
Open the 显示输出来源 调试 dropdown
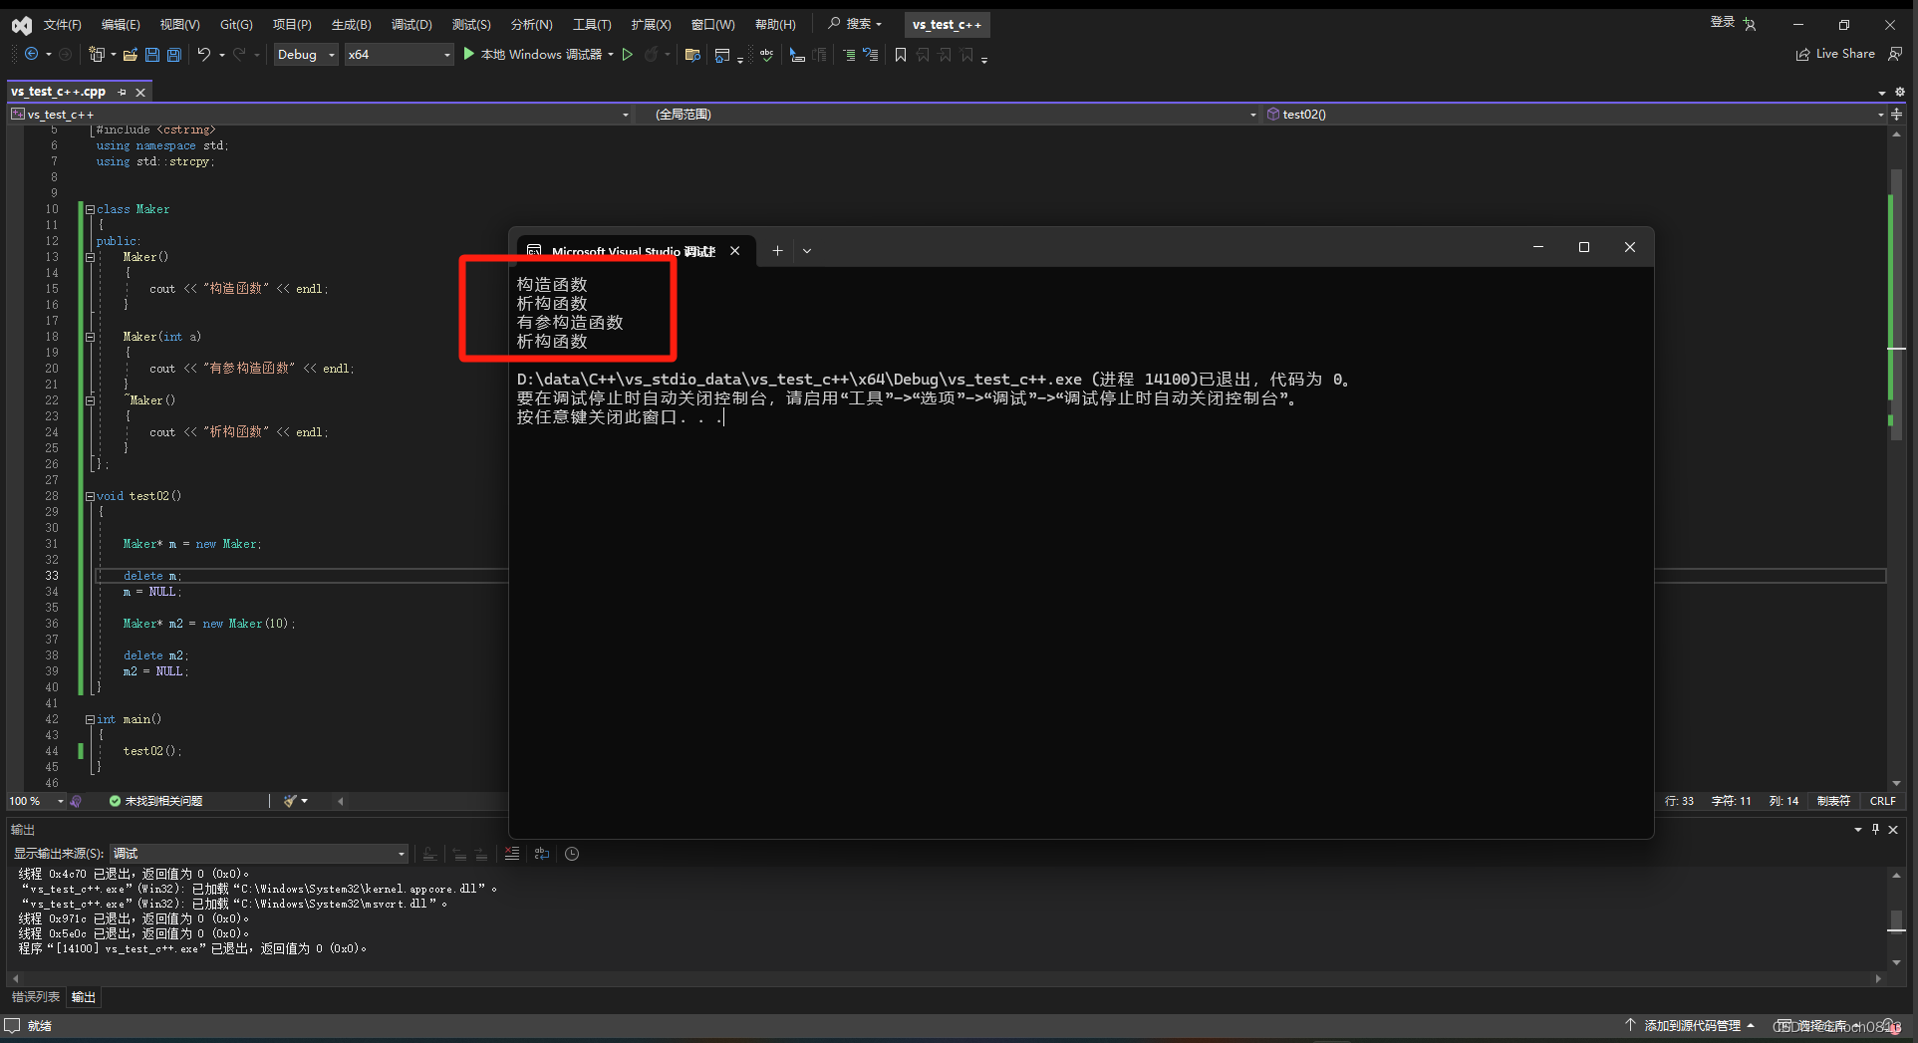259,854
